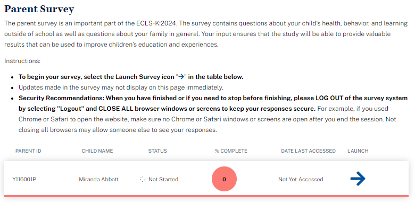Screen dimensions: 415x203
Task: Click the Instructions label
Action: point(22,61)
